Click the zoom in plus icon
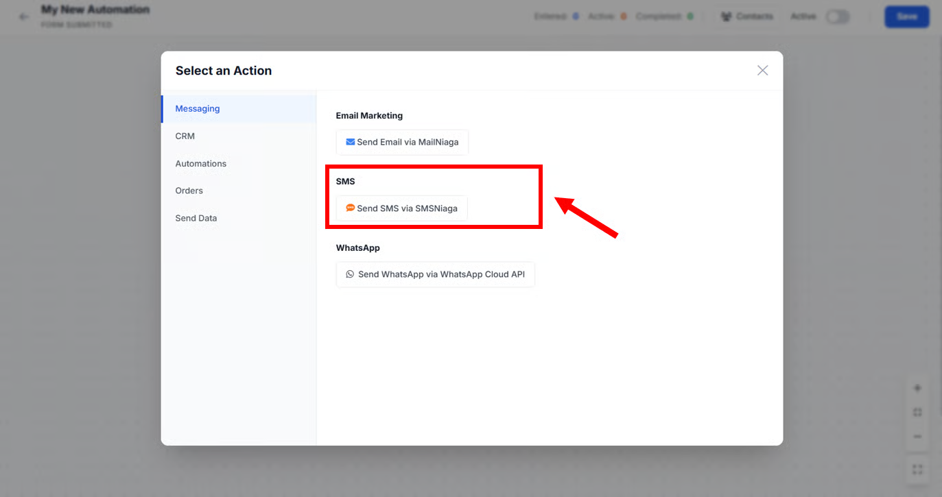 coord(917,388)
